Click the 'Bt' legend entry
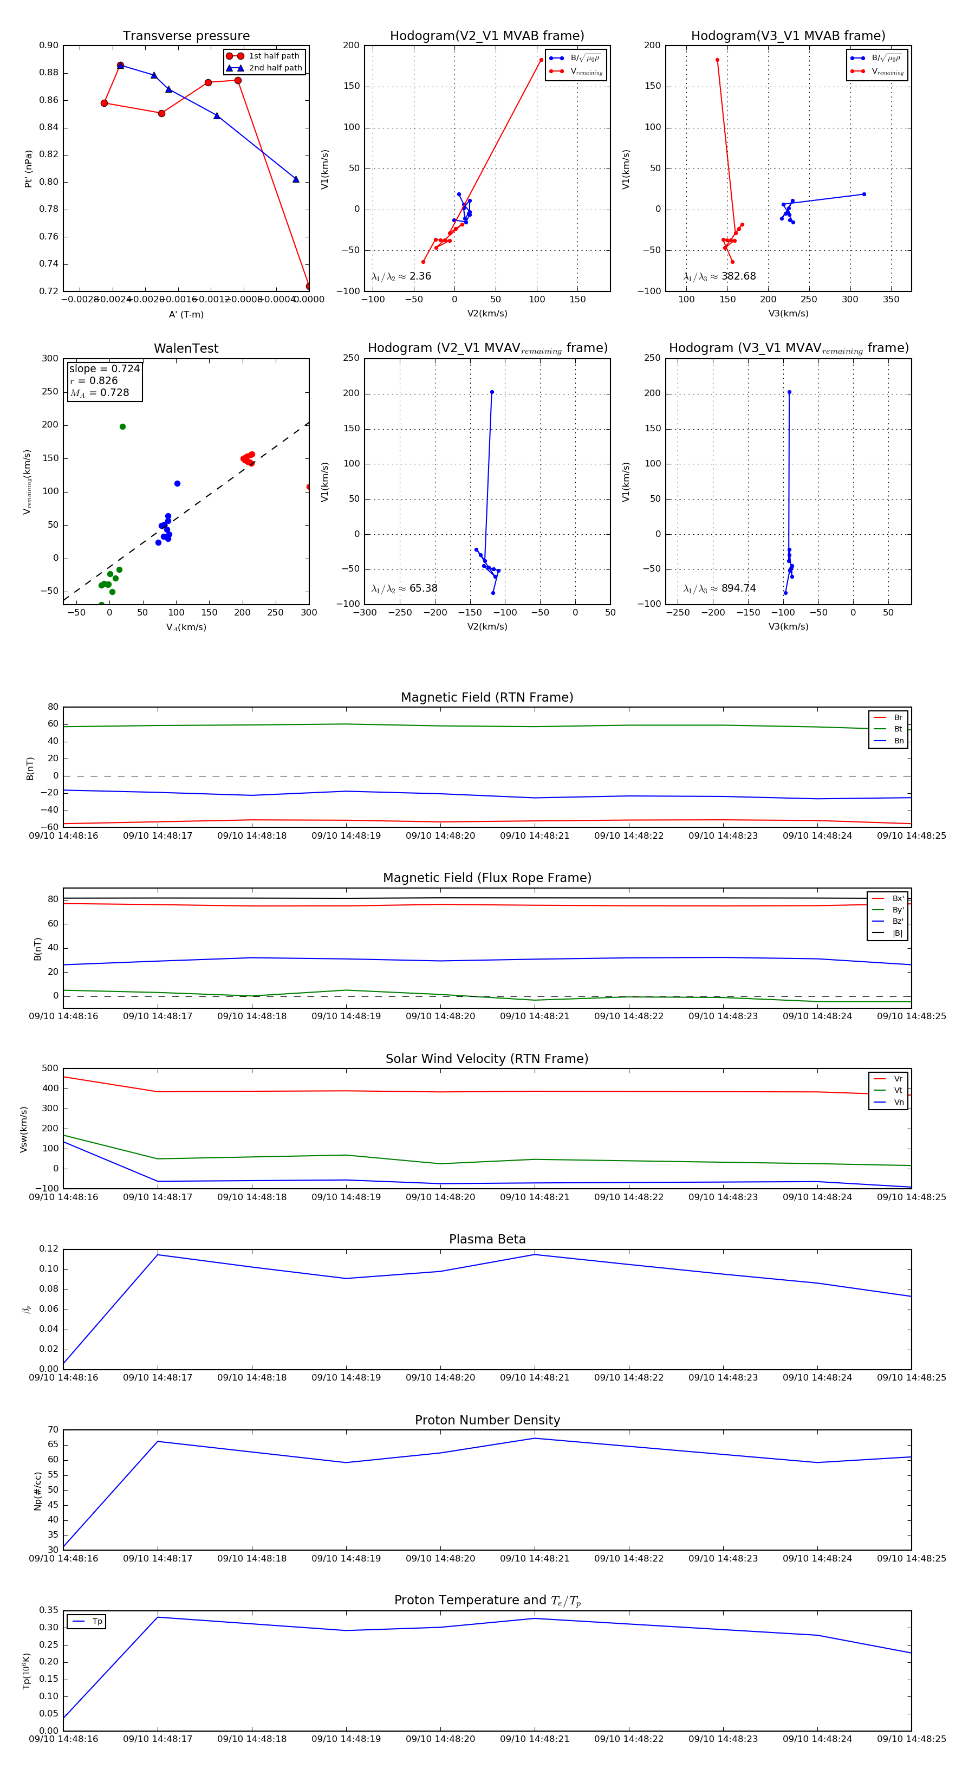Viewport: 975px width, 1788px height. (888, 729)
